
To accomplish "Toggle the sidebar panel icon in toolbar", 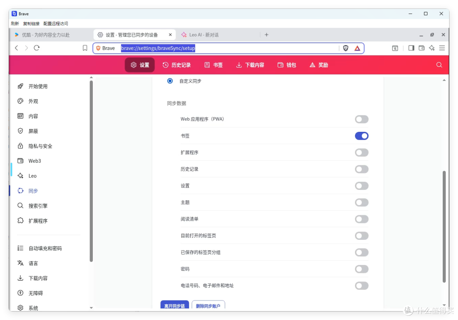I will pyautogui.click(x=411, y=48).
